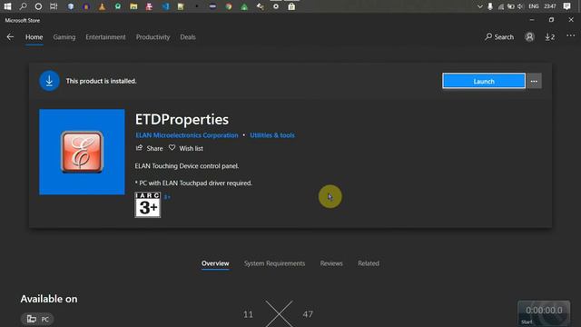Add ETDProperties to Wish list
Image resolution: width=581 pixels, height=327 pixels.
[186, 148]
